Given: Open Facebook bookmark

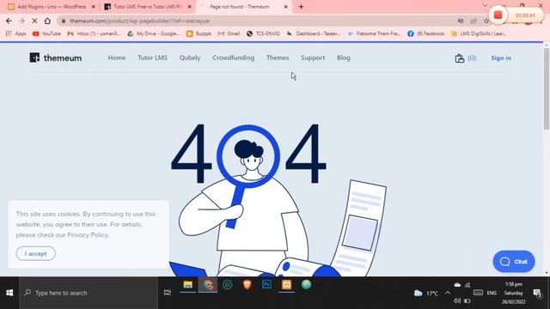Looking at the screenshot, I should coord(426,33).
